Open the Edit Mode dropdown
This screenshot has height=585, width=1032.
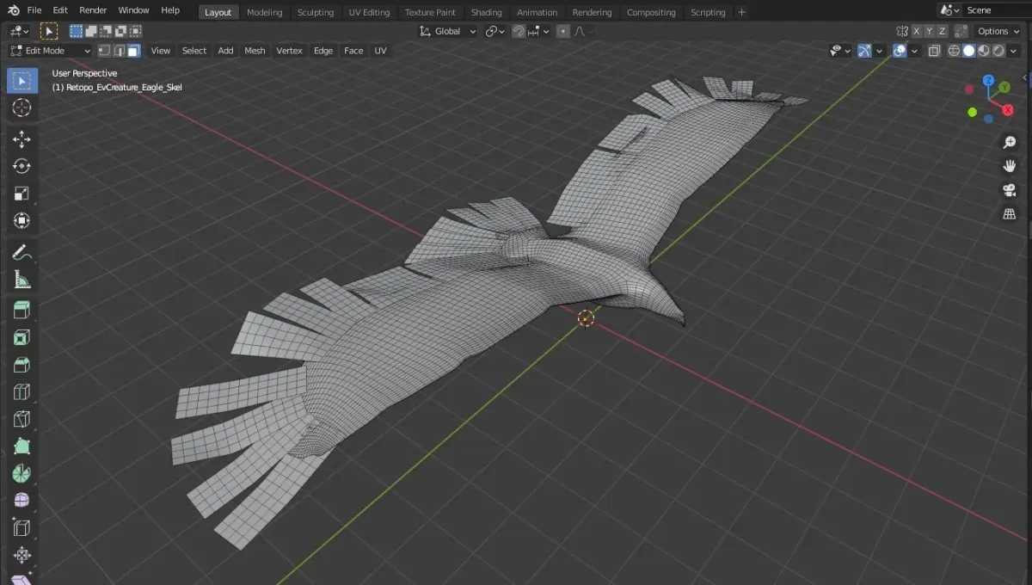(x=50, y=51)
